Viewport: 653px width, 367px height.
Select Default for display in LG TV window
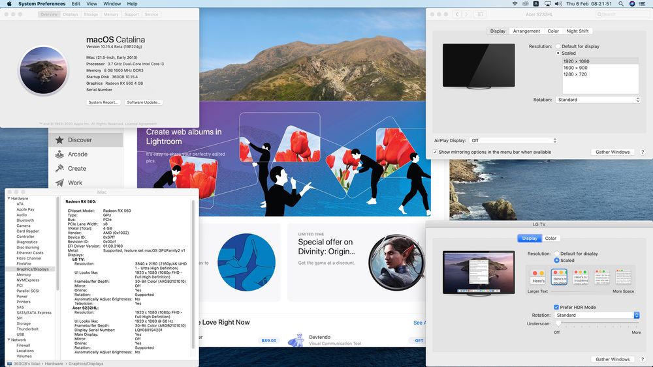[x=556, y=254]
